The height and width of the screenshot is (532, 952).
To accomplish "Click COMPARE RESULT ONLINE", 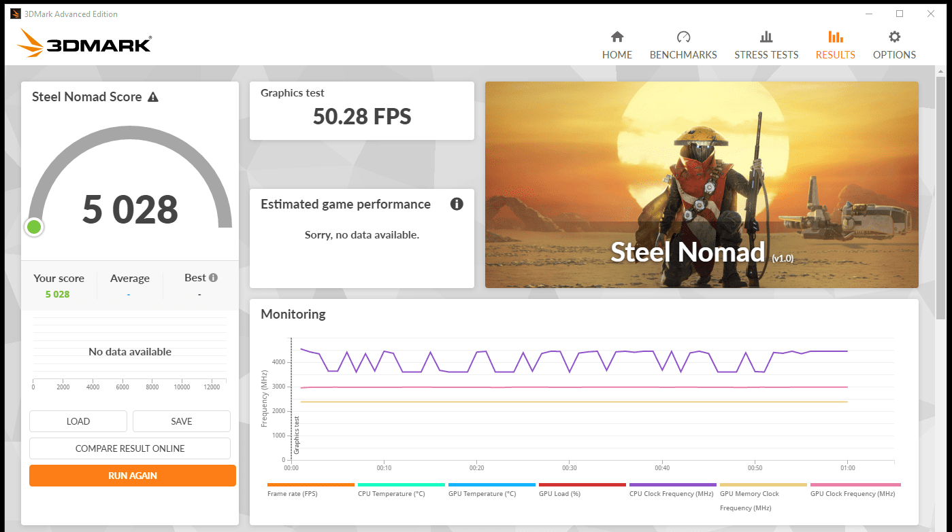I will tap(130, 448).
